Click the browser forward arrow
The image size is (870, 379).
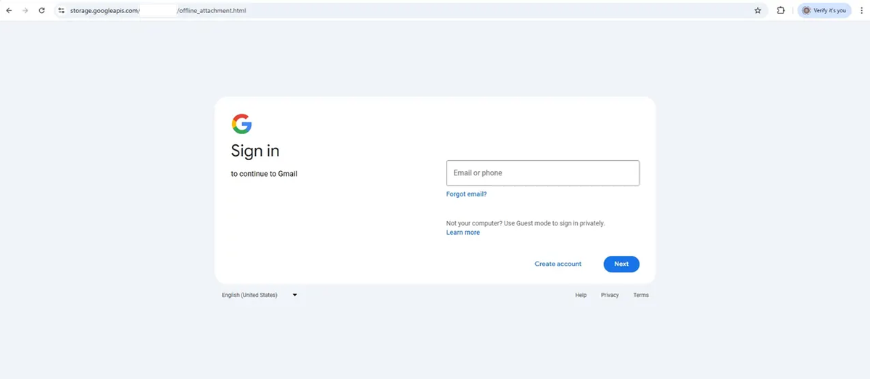pos(25,11)
